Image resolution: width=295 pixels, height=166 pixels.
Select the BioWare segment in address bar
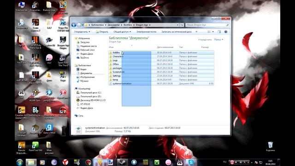tap(128, 25)
